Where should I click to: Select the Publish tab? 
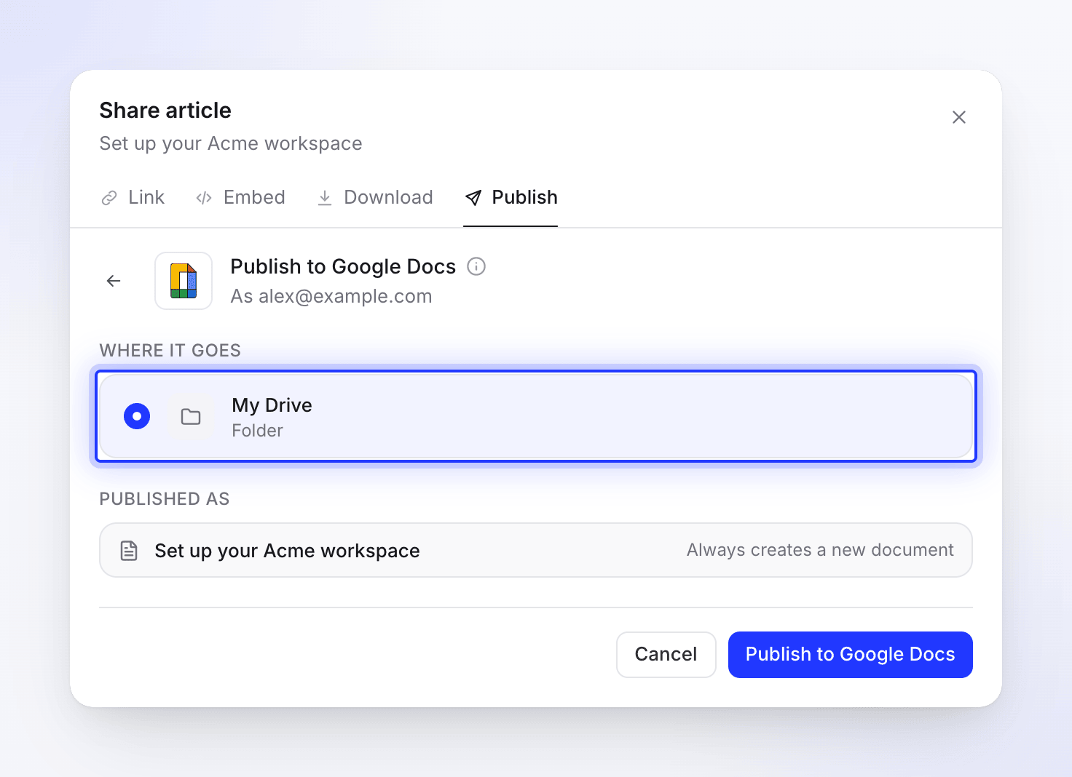(x=511, y=197)
